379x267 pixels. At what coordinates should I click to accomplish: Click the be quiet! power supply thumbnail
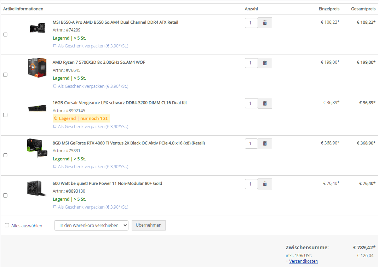(x=36, y=188)
